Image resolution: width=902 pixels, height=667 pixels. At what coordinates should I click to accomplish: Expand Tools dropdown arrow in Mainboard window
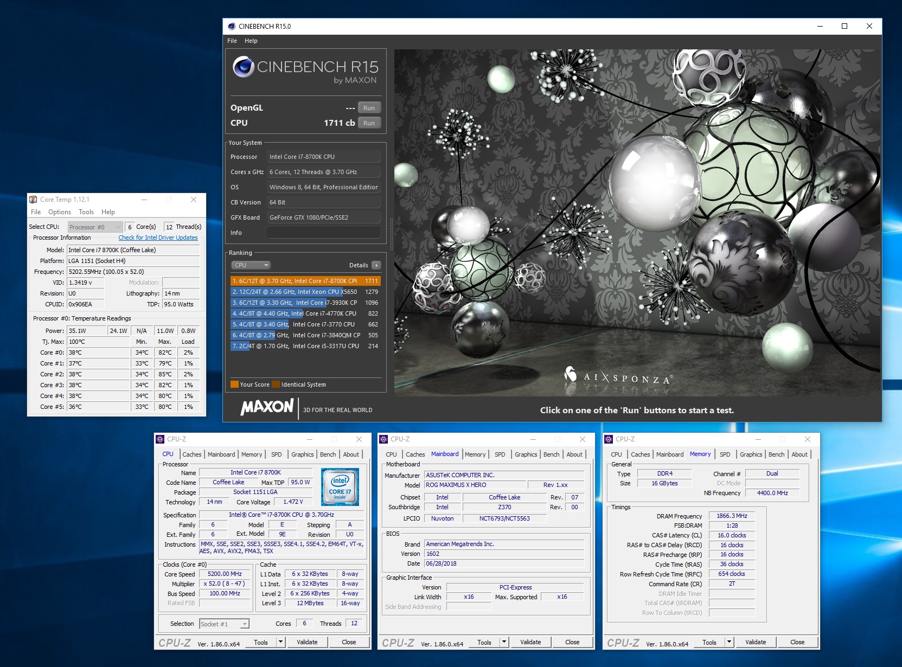click(504, 642)
